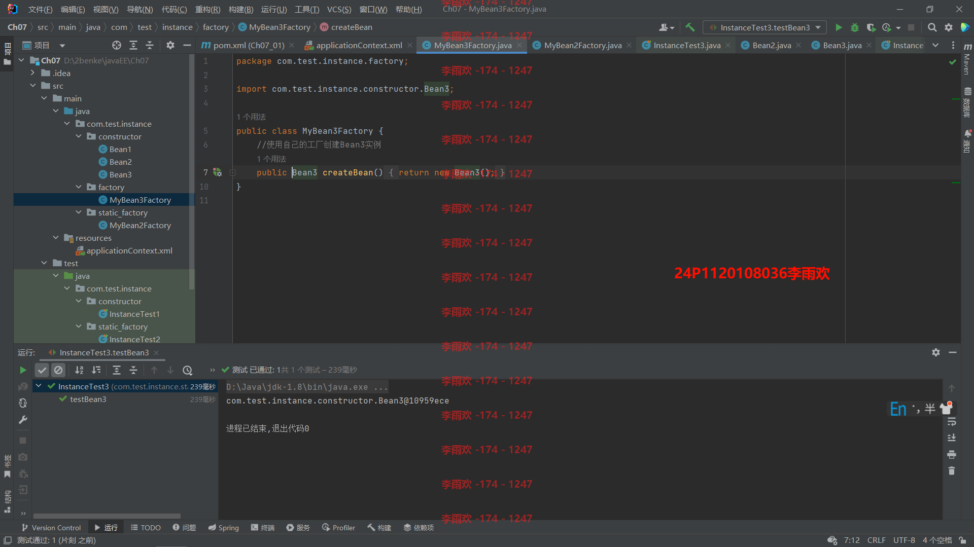
Task: Open test history clock icon
Action: pos(187,370)
